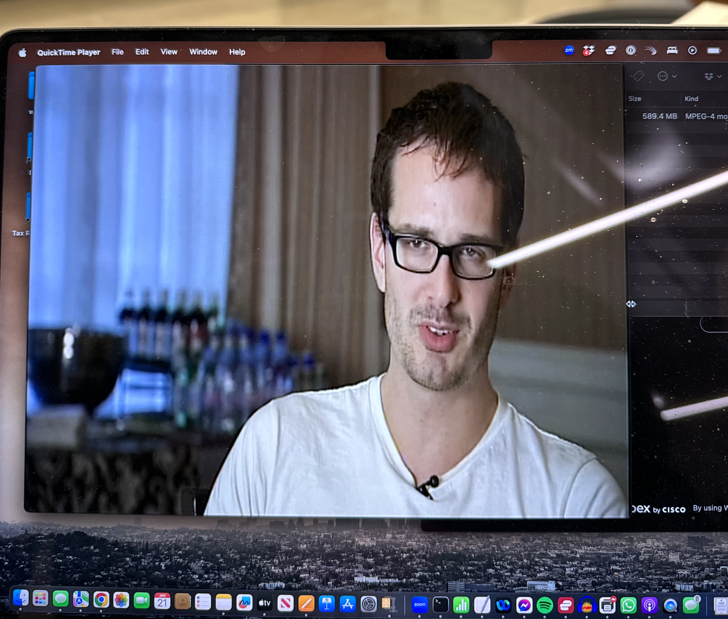Launch Numbers from the dock

(x=461, y=605)
